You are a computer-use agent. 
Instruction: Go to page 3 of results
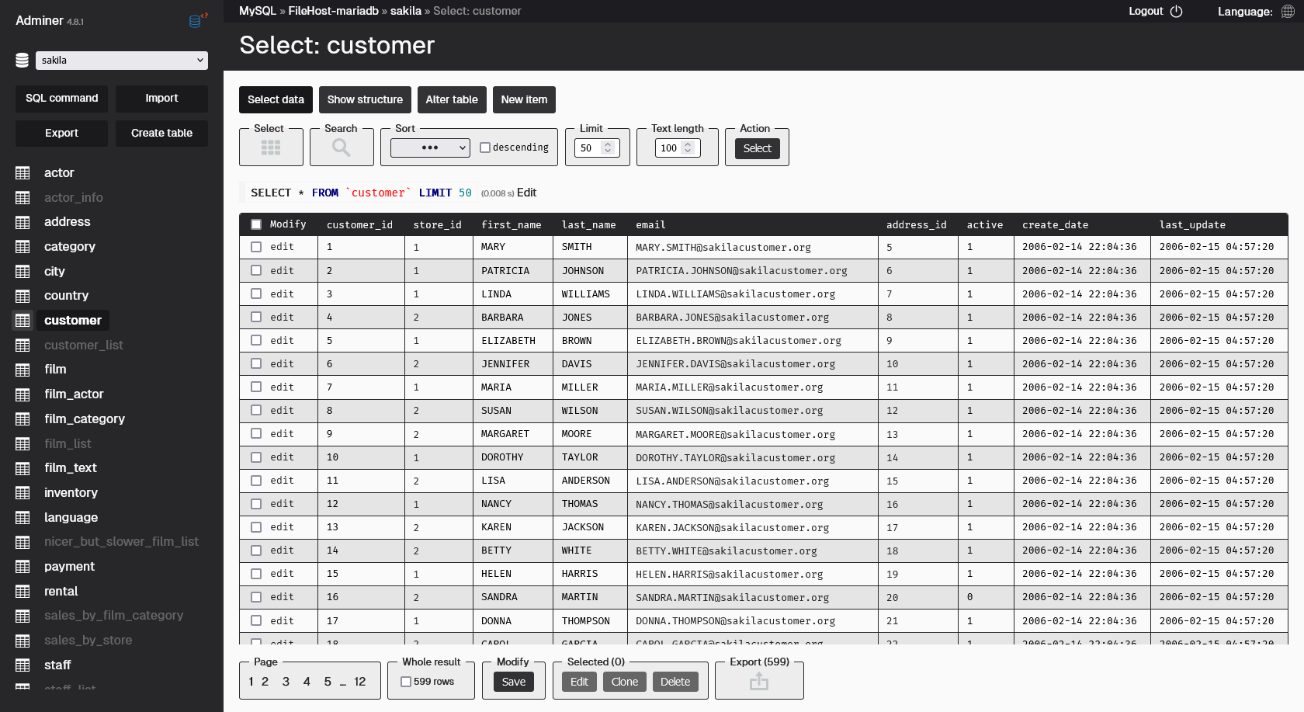(286, 682)
